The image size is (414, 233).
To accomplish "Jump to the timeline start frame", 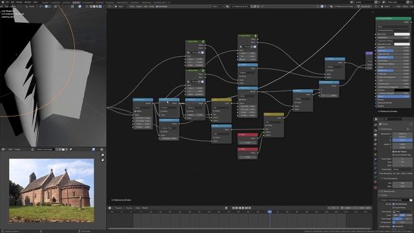I will [234, 208].
